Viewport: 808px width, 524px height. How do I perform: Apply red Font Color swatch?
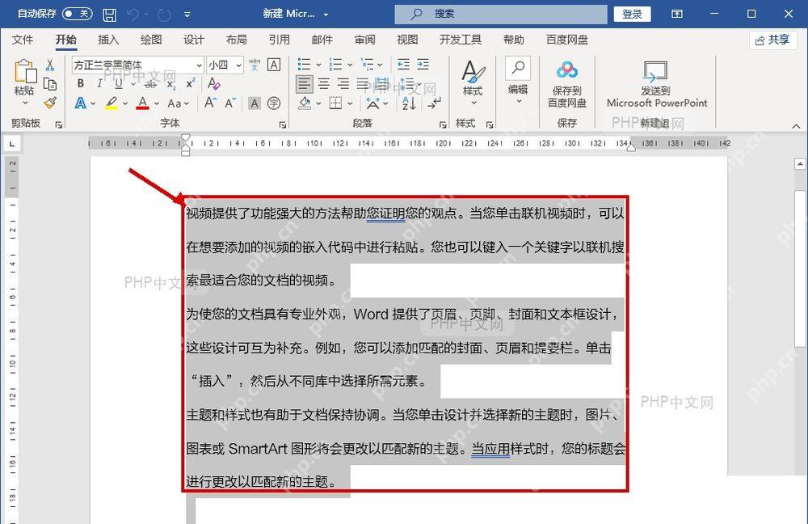pyautogui.click(x=143, y=104)
